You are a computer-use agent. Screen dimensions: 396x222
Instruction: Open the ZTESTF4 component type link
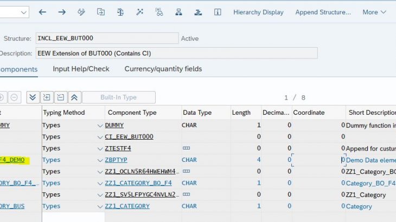tap(118, 148)
